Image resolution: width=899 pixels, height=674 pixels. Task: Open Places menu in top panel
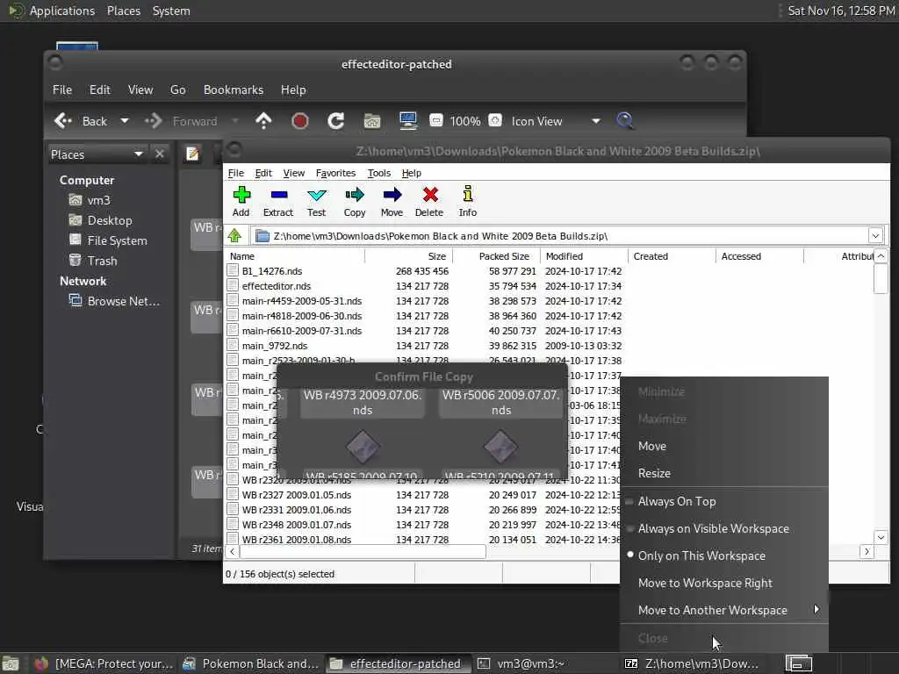pyautogui.click(x=123, y=11)
